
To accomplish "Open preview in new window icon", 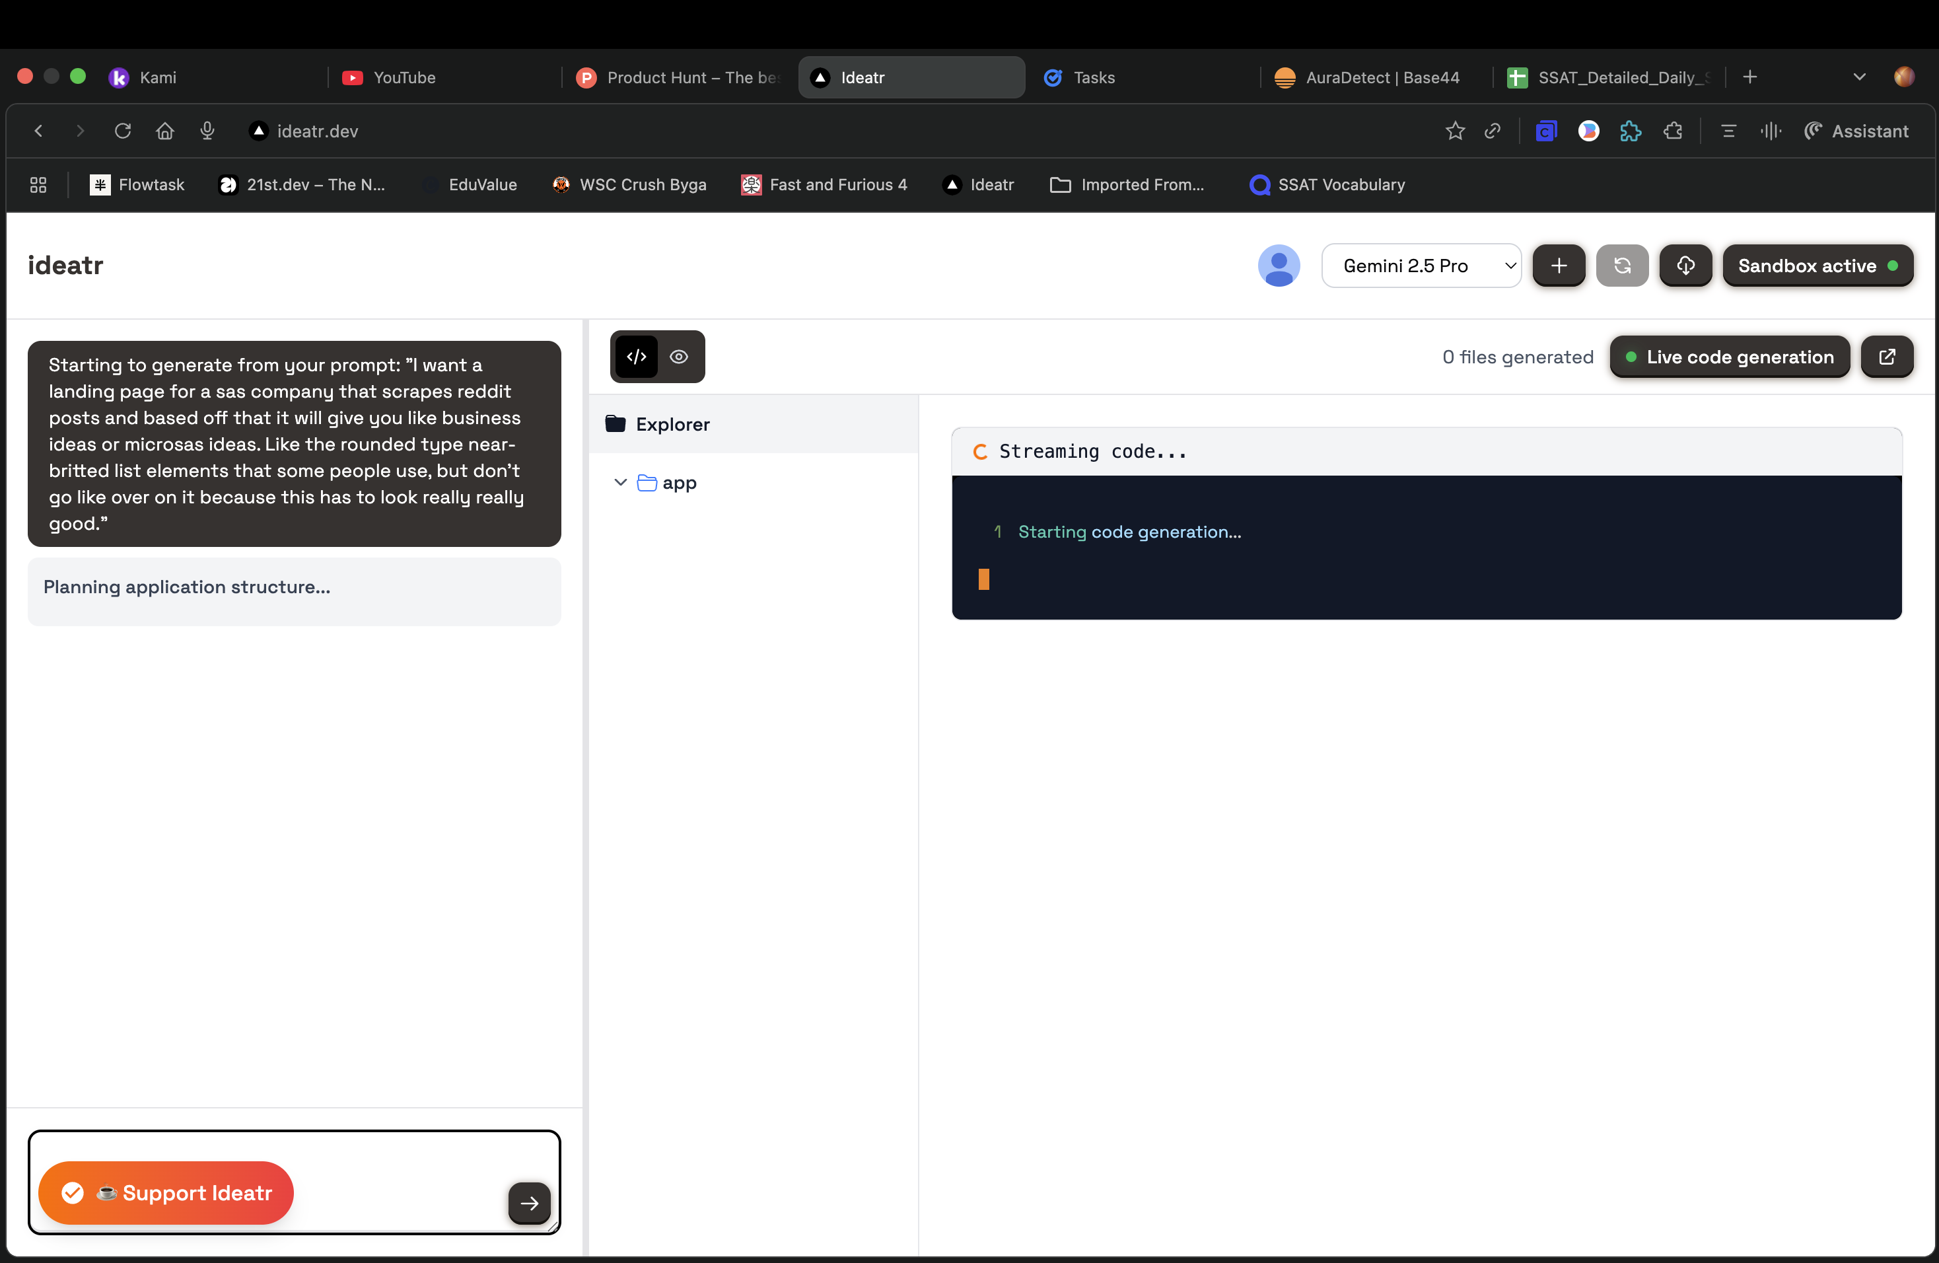I will point(1886,356).
